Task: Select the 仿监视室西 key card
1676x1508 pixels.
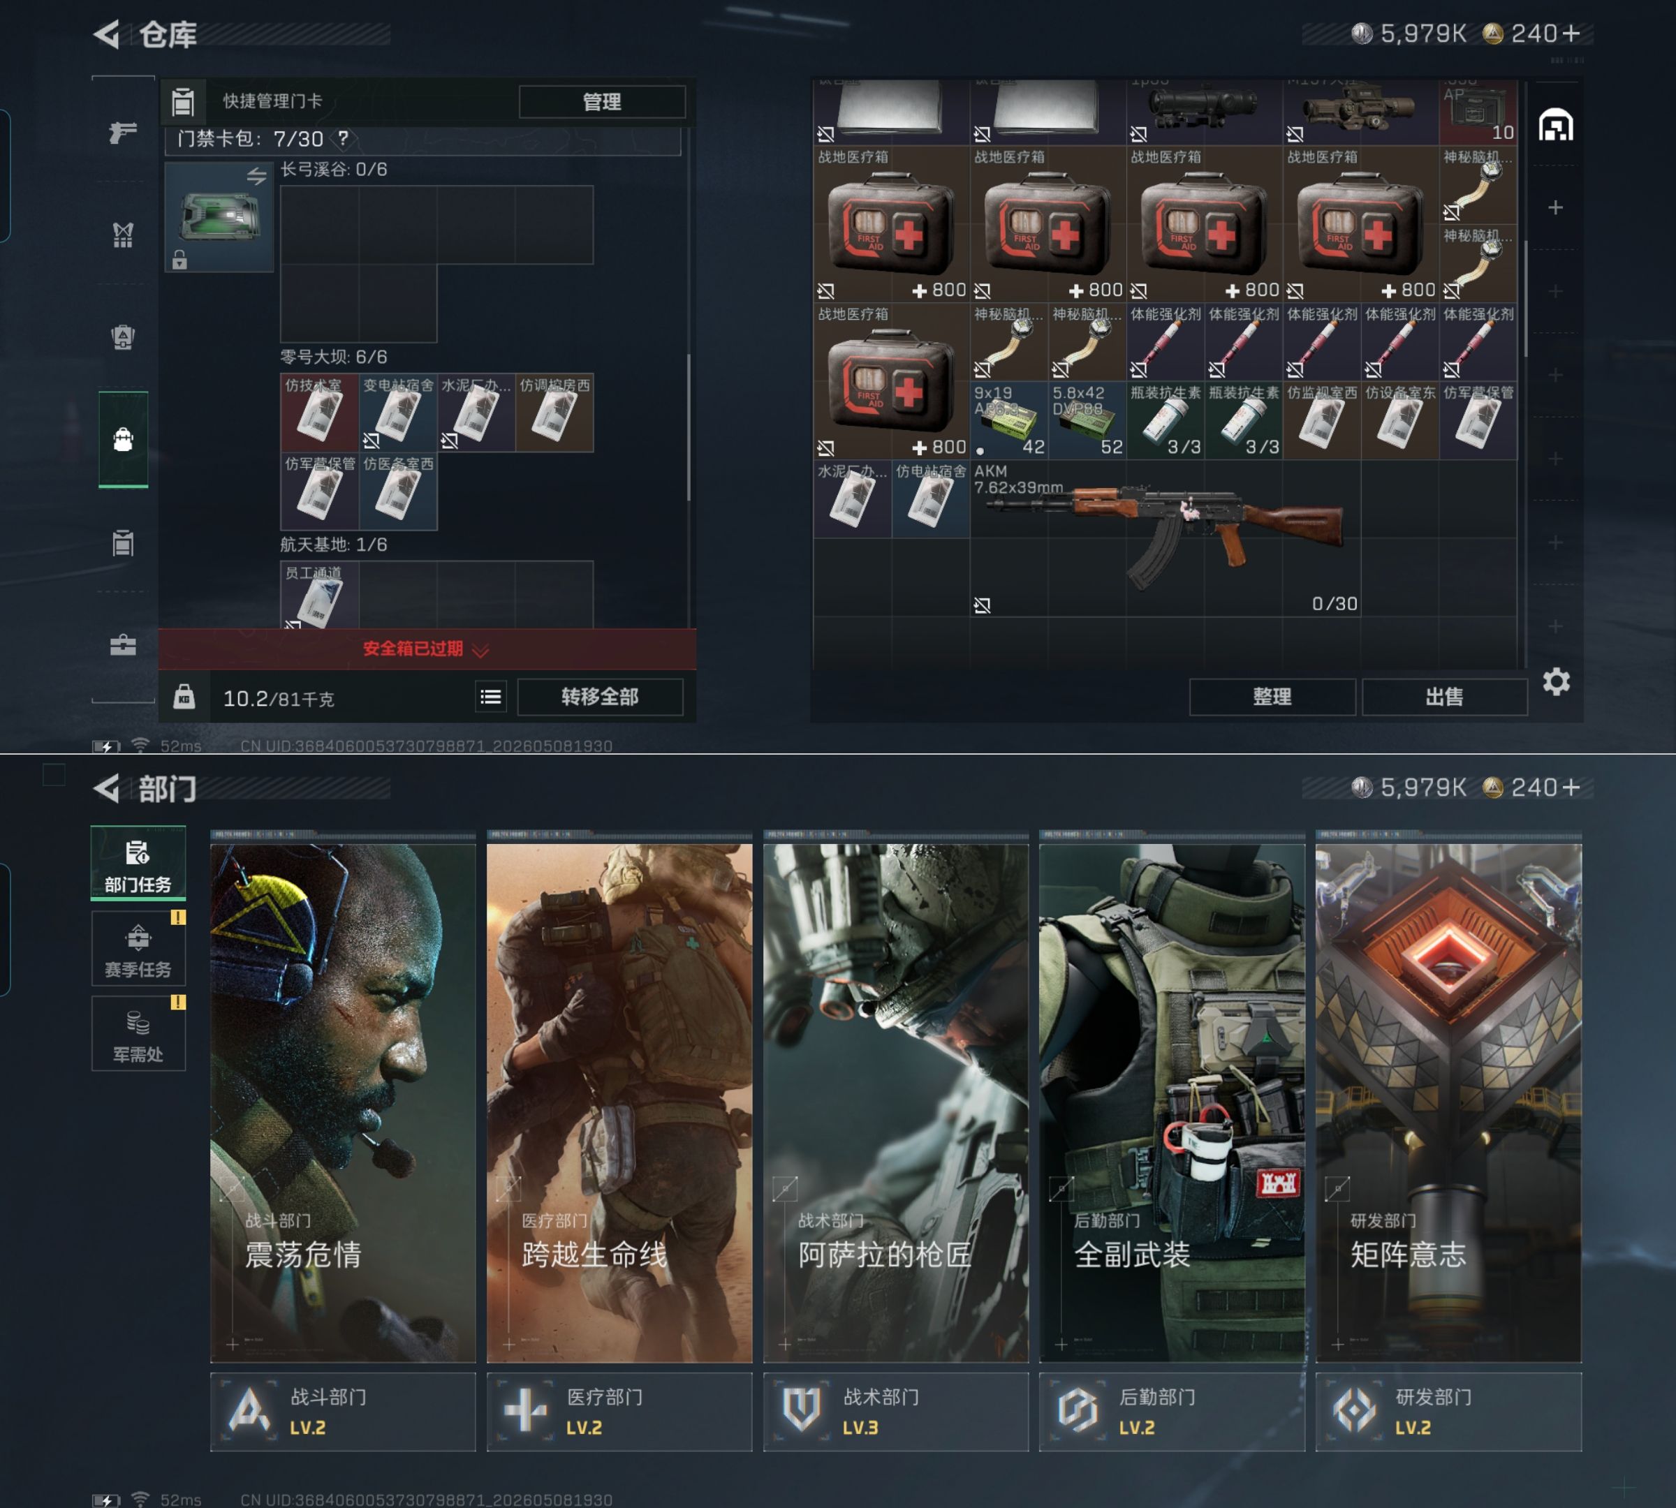Action: [x=1322, y=421]
